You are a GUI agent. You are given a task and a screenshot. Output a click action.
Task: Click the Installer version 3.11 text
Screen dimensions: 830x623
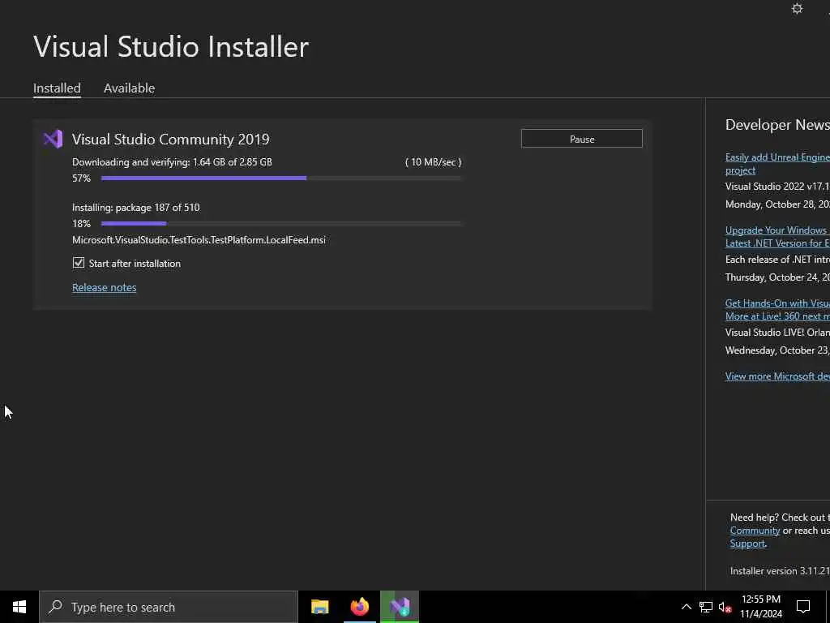pos(780,571)
